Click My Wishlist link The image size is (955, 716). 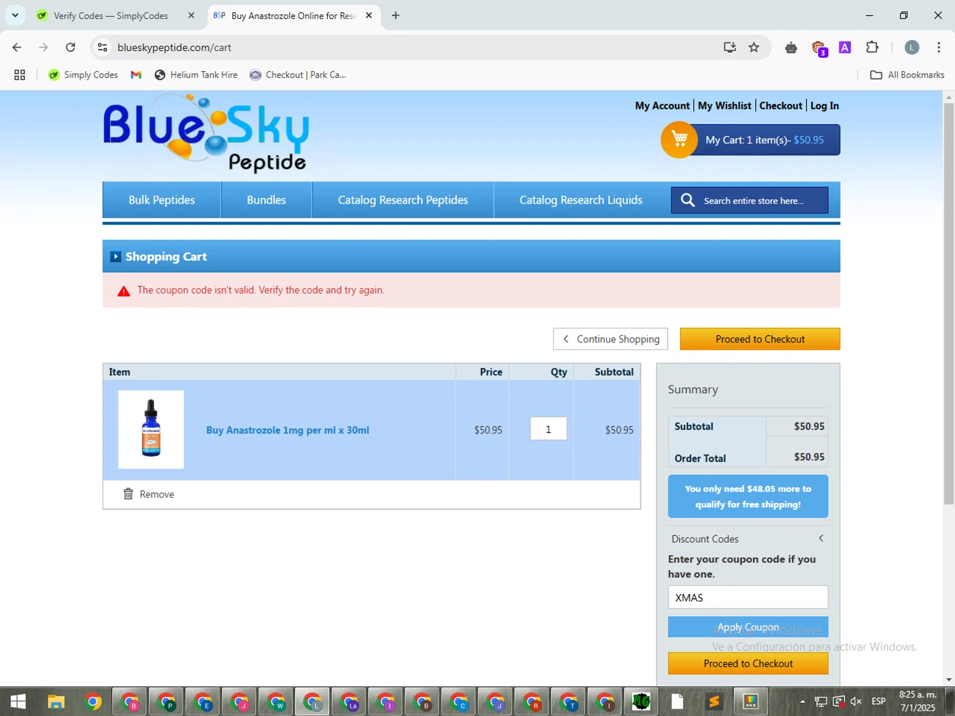725,106
